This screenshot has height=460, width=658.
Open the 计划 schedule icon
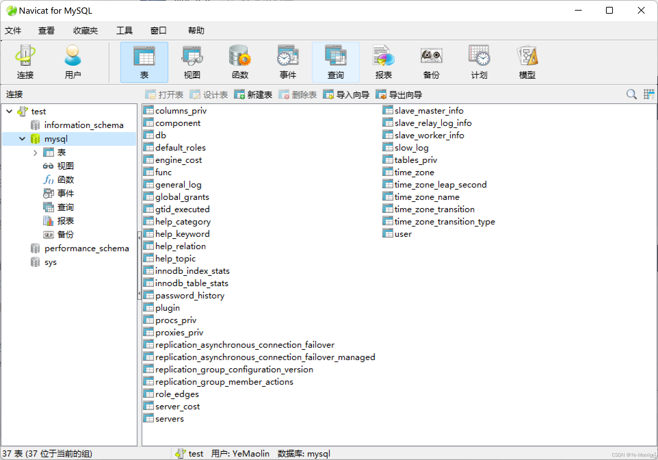pyautogui.click(x=479, y=62)
